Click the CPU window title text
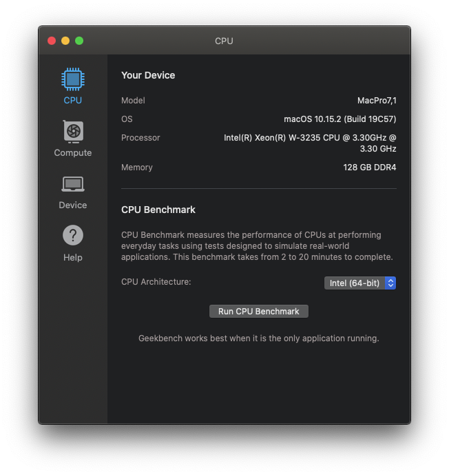 pyautogui.click(x=224, y=41)
